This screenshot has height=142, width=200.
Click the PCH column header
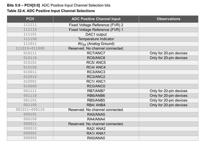click(x=30, y=19)
